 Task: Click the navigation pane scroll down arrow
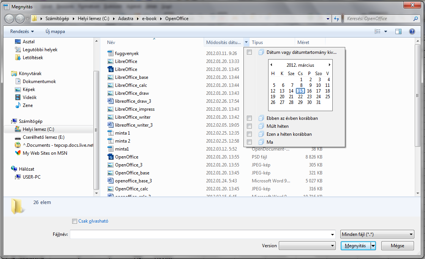click(x=96, y=193)
